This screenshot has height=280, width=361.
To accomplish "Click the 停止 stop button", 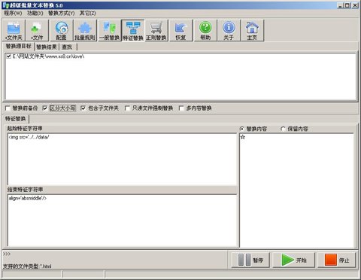I will click(337, 260).
